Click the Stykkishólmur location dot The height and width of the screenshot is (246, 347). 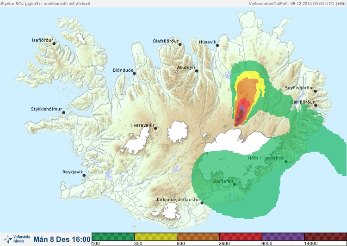pos(64,113)
